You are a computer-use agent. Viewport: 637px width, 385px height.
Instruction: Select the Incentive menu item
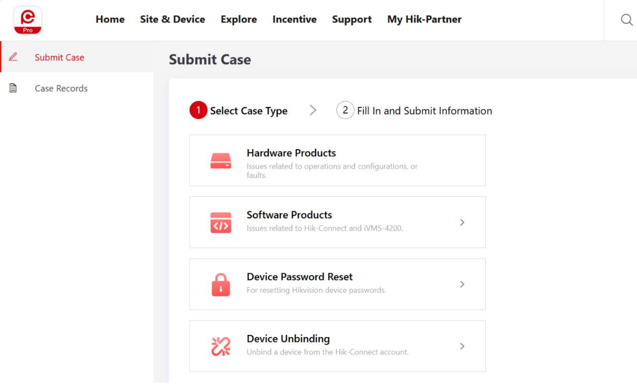(x=294, y=20)
